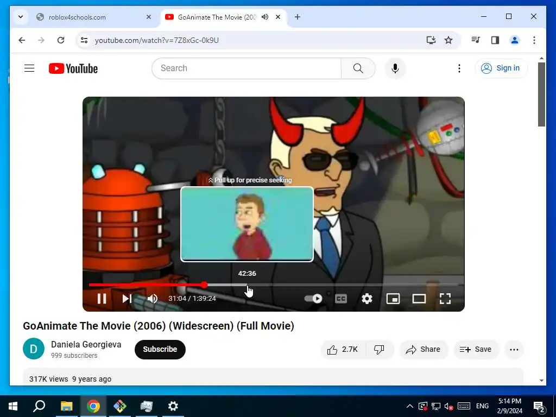Click ENG language indicator
Image resolution: width=556 pixels, height=417 pixels.
(x=482, y=406)
